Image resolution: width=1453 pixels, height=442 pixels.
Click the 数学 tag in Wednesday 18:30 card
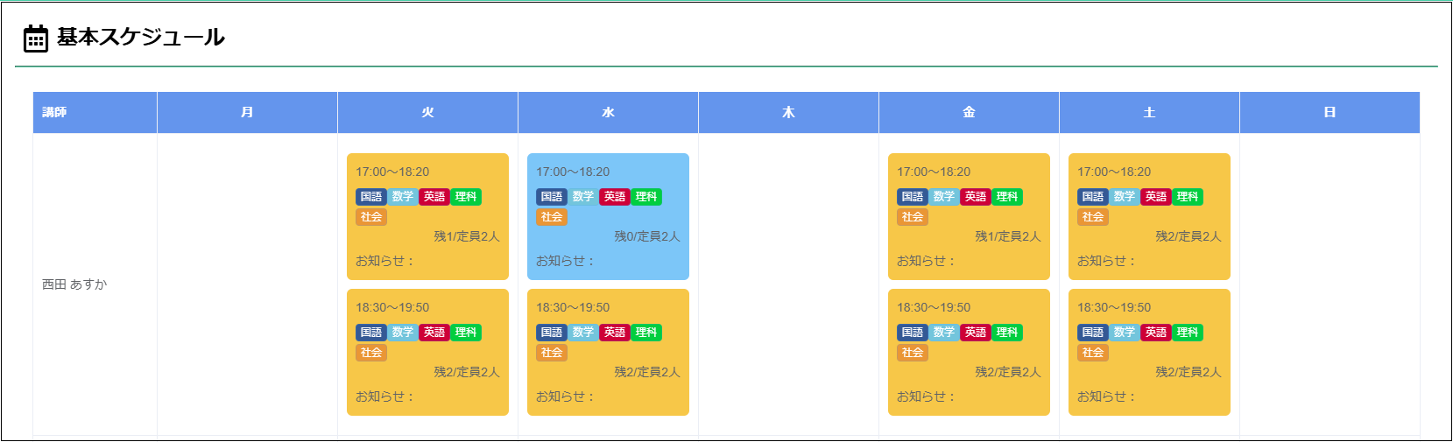click(x=583, y=333)
